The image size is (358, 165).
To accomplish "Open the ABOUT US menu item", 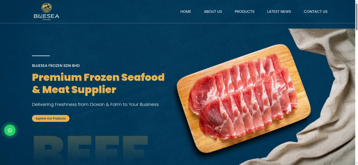I will pyautogui.click(x=213, y=11).
